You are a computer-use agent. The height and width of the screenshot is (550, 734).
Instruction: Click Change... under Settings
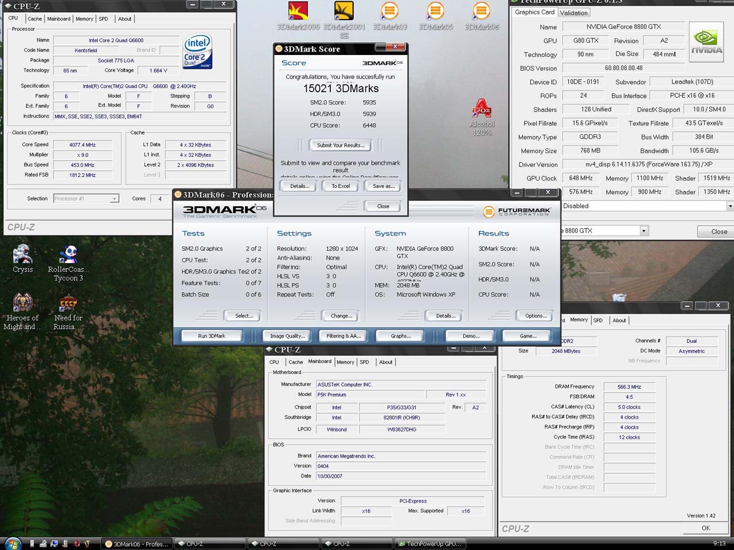coord(341,316)
